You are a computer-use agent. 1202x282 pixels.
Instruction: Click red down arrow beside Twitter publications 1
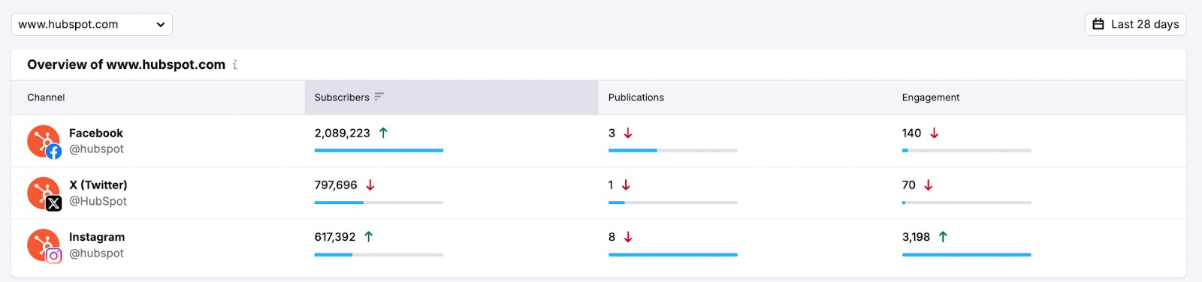[x=626, y=185]
